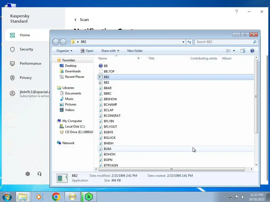This screenshot has height=202, width=270.
Task: Click the vertical scrollbar thumb
Action: 256,96
